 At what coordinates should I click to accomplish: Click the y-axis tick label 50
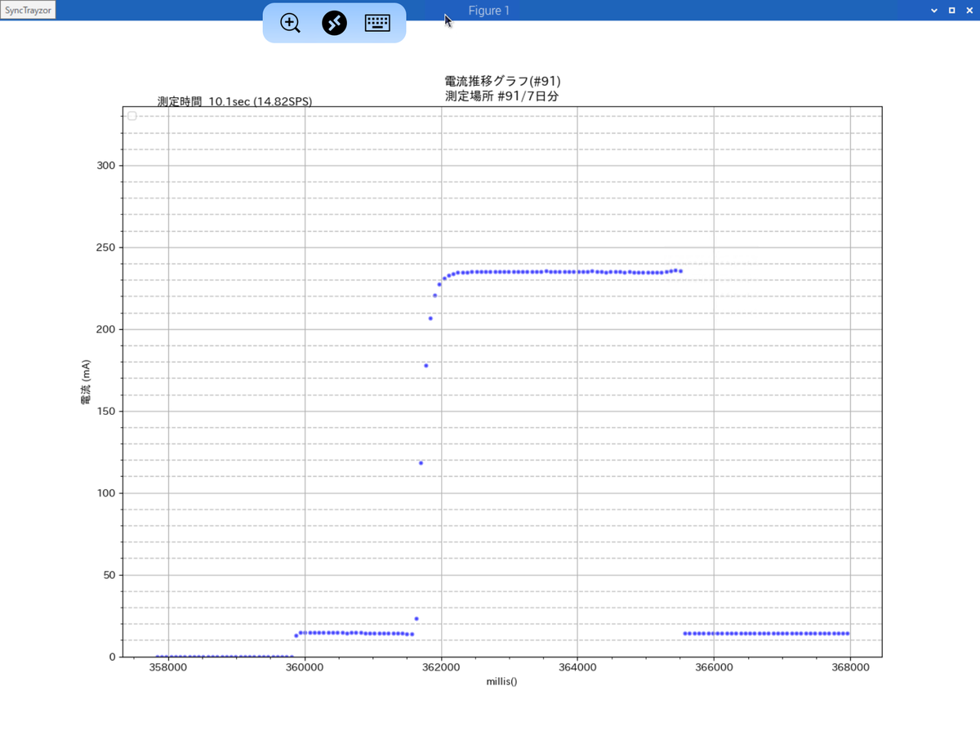click(109, 575)
